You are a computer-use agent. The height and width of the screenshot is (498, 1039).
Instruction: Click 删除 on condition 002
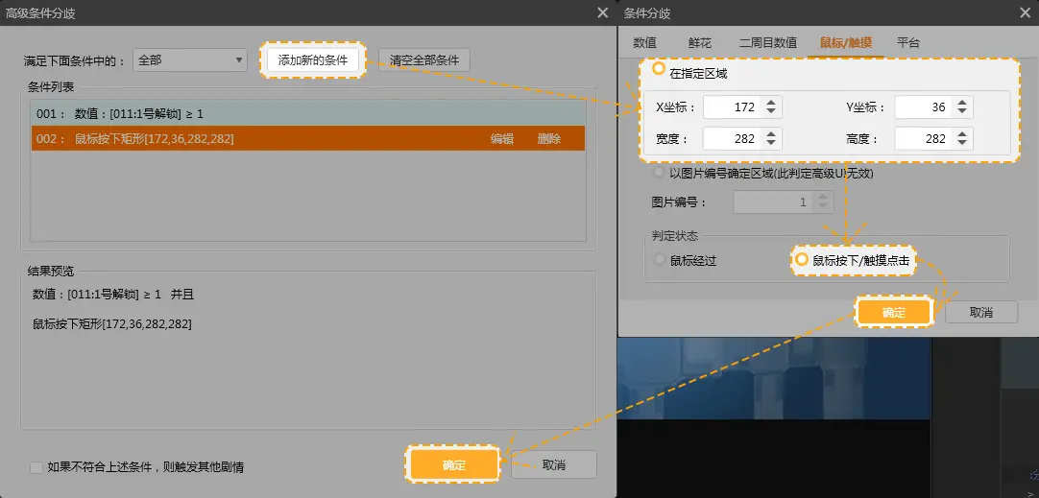pos(549,139)
